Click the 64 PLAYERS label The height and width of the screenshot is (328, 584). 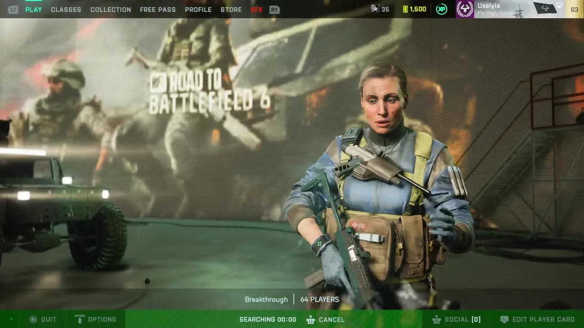click(x=319, y=299)
